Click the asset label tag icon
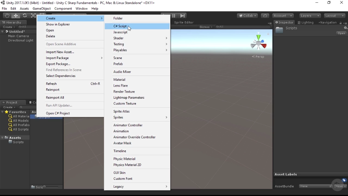 coord(344,180)
